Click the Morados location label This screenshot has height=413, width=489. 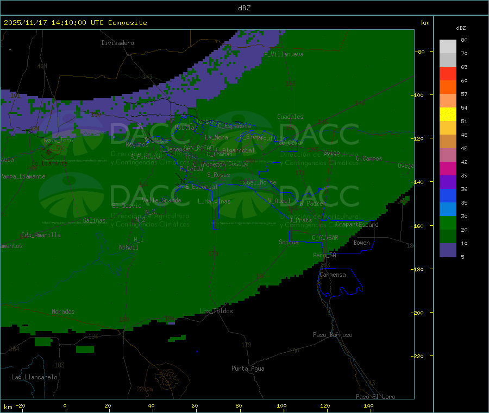coord(64,312)
